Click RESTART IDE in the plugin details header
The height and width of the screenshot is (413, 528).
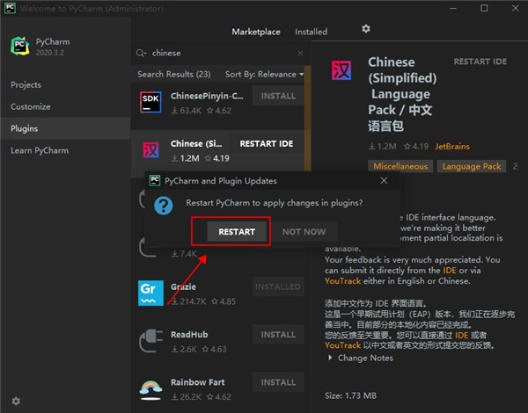coord(480,62)
